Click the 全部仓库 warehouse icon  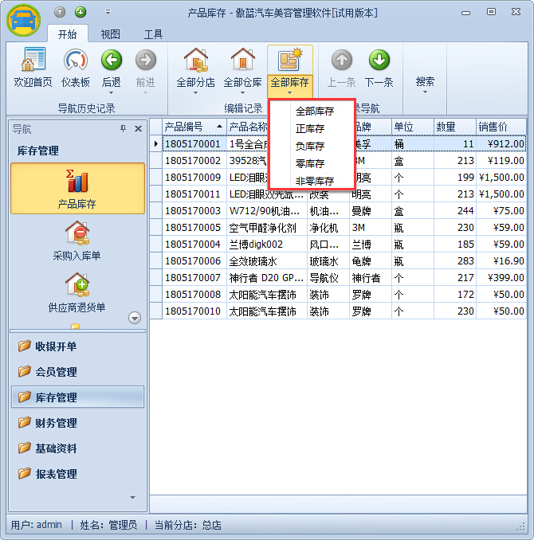[x=242, y=61]
